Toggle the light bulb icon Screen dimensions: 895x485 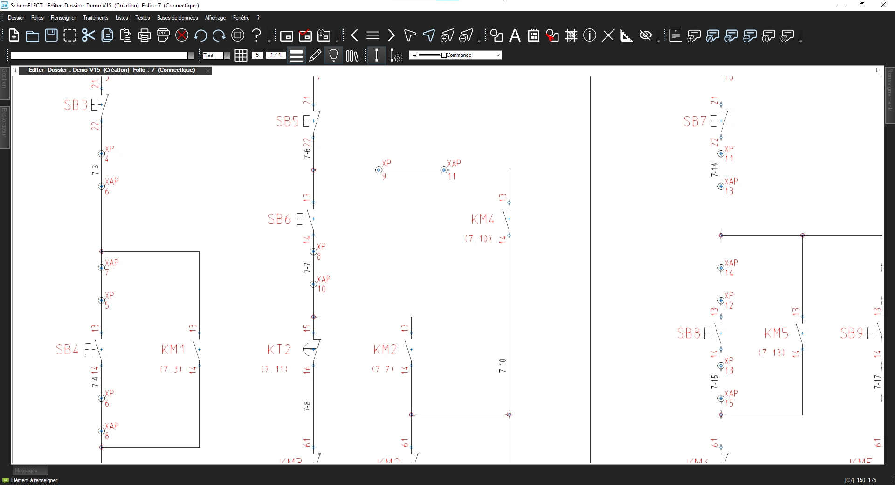click(x=334, y=55)
